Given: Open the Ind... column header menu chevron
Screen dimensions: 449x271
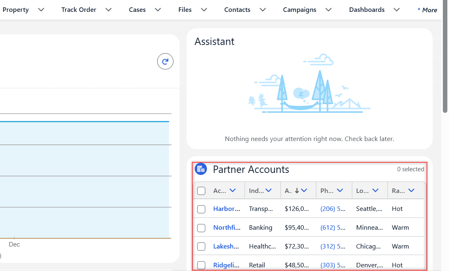Looking at the screenshot, I should [x=268, y=190].
